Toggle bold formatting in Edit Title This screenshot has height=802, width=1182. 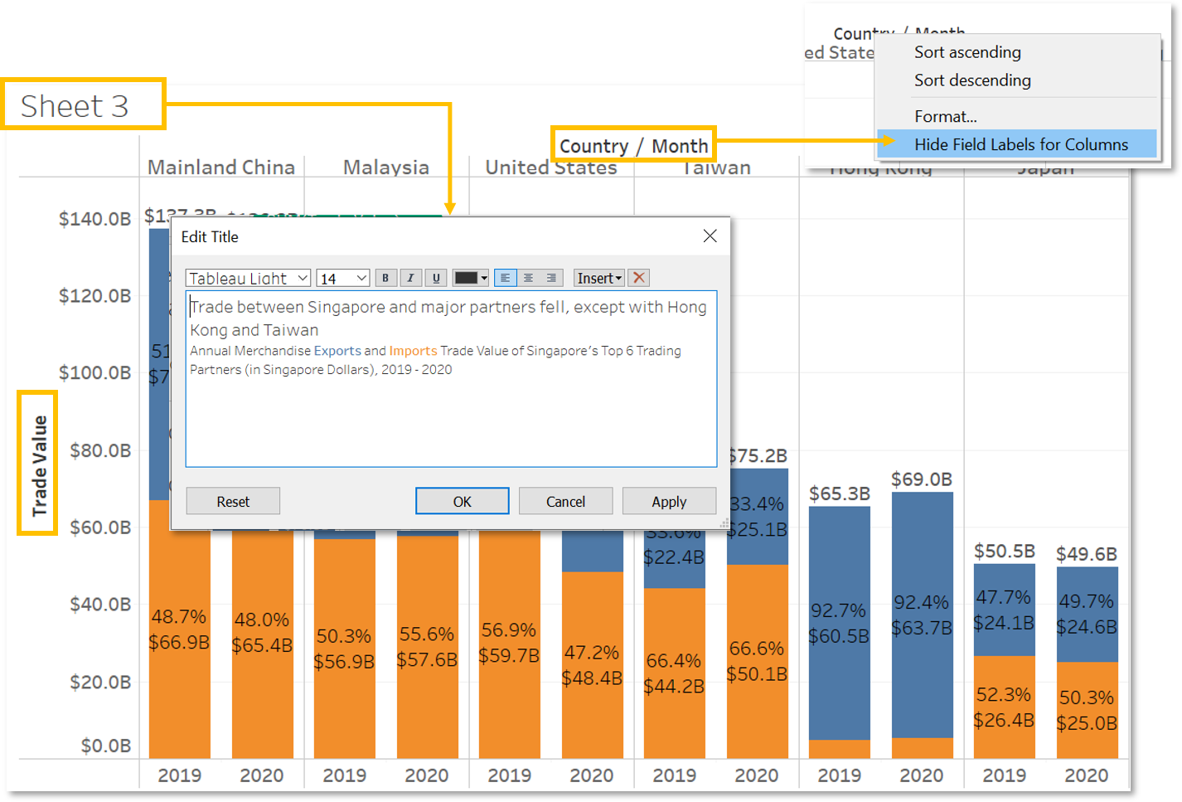click(x=385, y=278)
